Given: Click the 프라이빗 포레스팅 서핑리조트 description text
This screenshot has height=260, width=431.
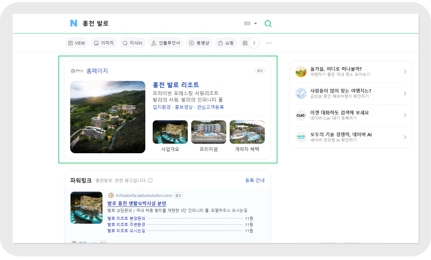Looking at the screenshot, I should coord(186,93).
